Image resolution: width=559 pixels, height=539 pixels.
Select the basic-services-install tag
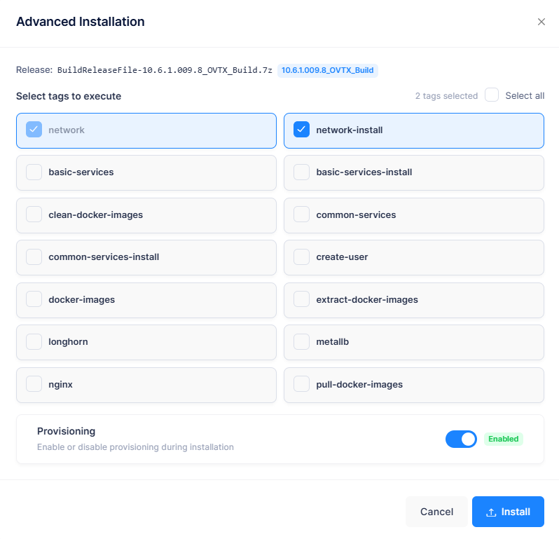point(413,172)
